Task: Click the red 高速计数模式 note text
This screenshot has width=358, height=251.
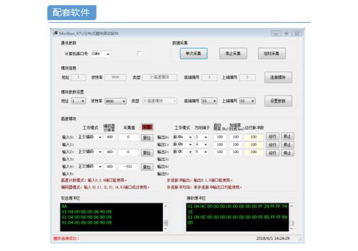Action: pos(93,180)
